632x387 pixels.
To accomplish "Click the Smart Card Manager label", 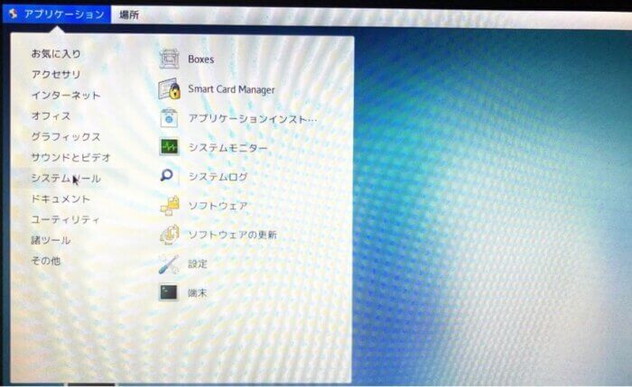I will (231, 89).
